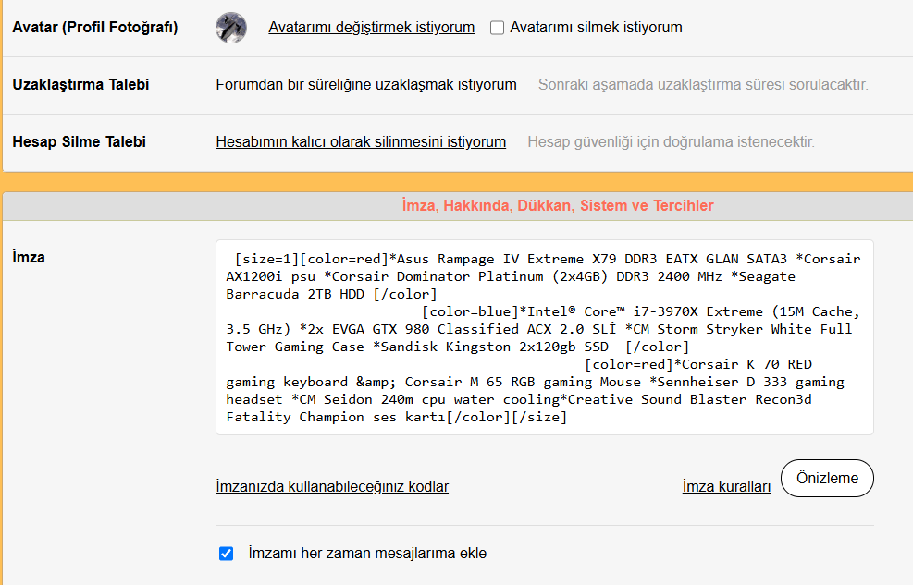Screen dimensions: 913x585
Task: Click the 'Avatar (Profil Fotoğrafı)' label
Action: pos(95,28)
